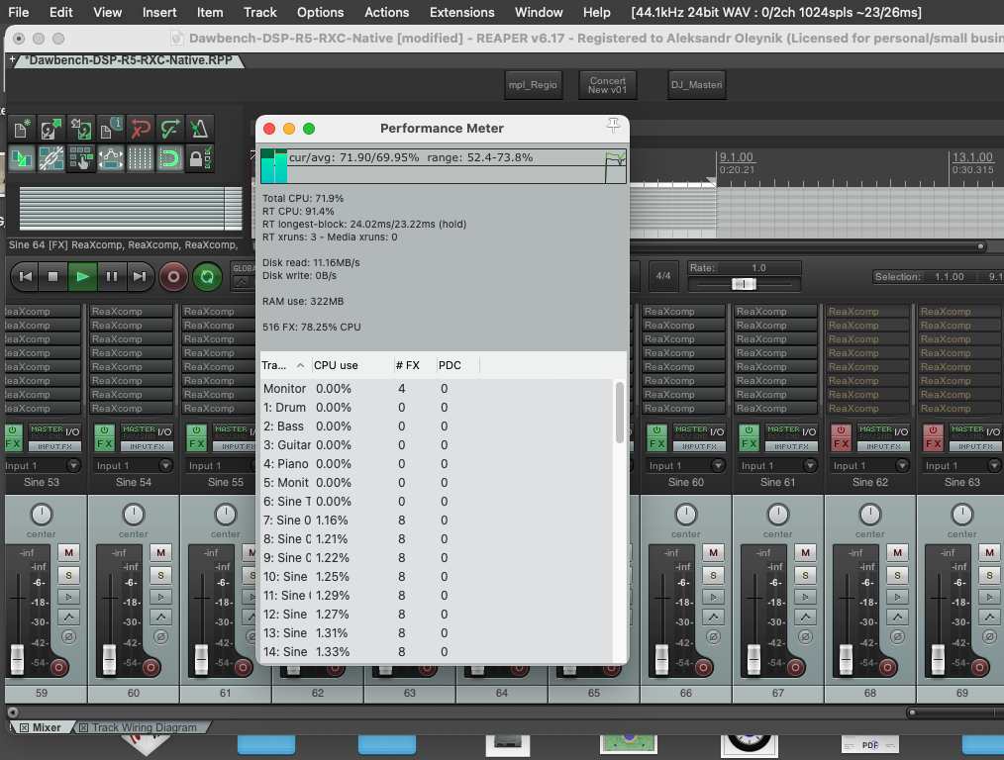
Task: Open Input 1 dropdown on Sine 60
Action: tap(686, 466)
